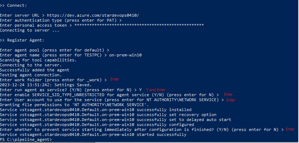Select the "Successfully added the agent" line
Screen dimensions: 299x143
[x=35, y=70]
